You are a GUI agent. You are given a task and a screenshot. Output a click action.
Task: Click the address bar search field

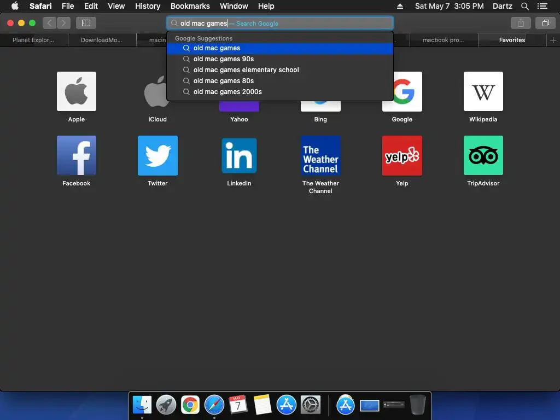click(x=280, y=23)
